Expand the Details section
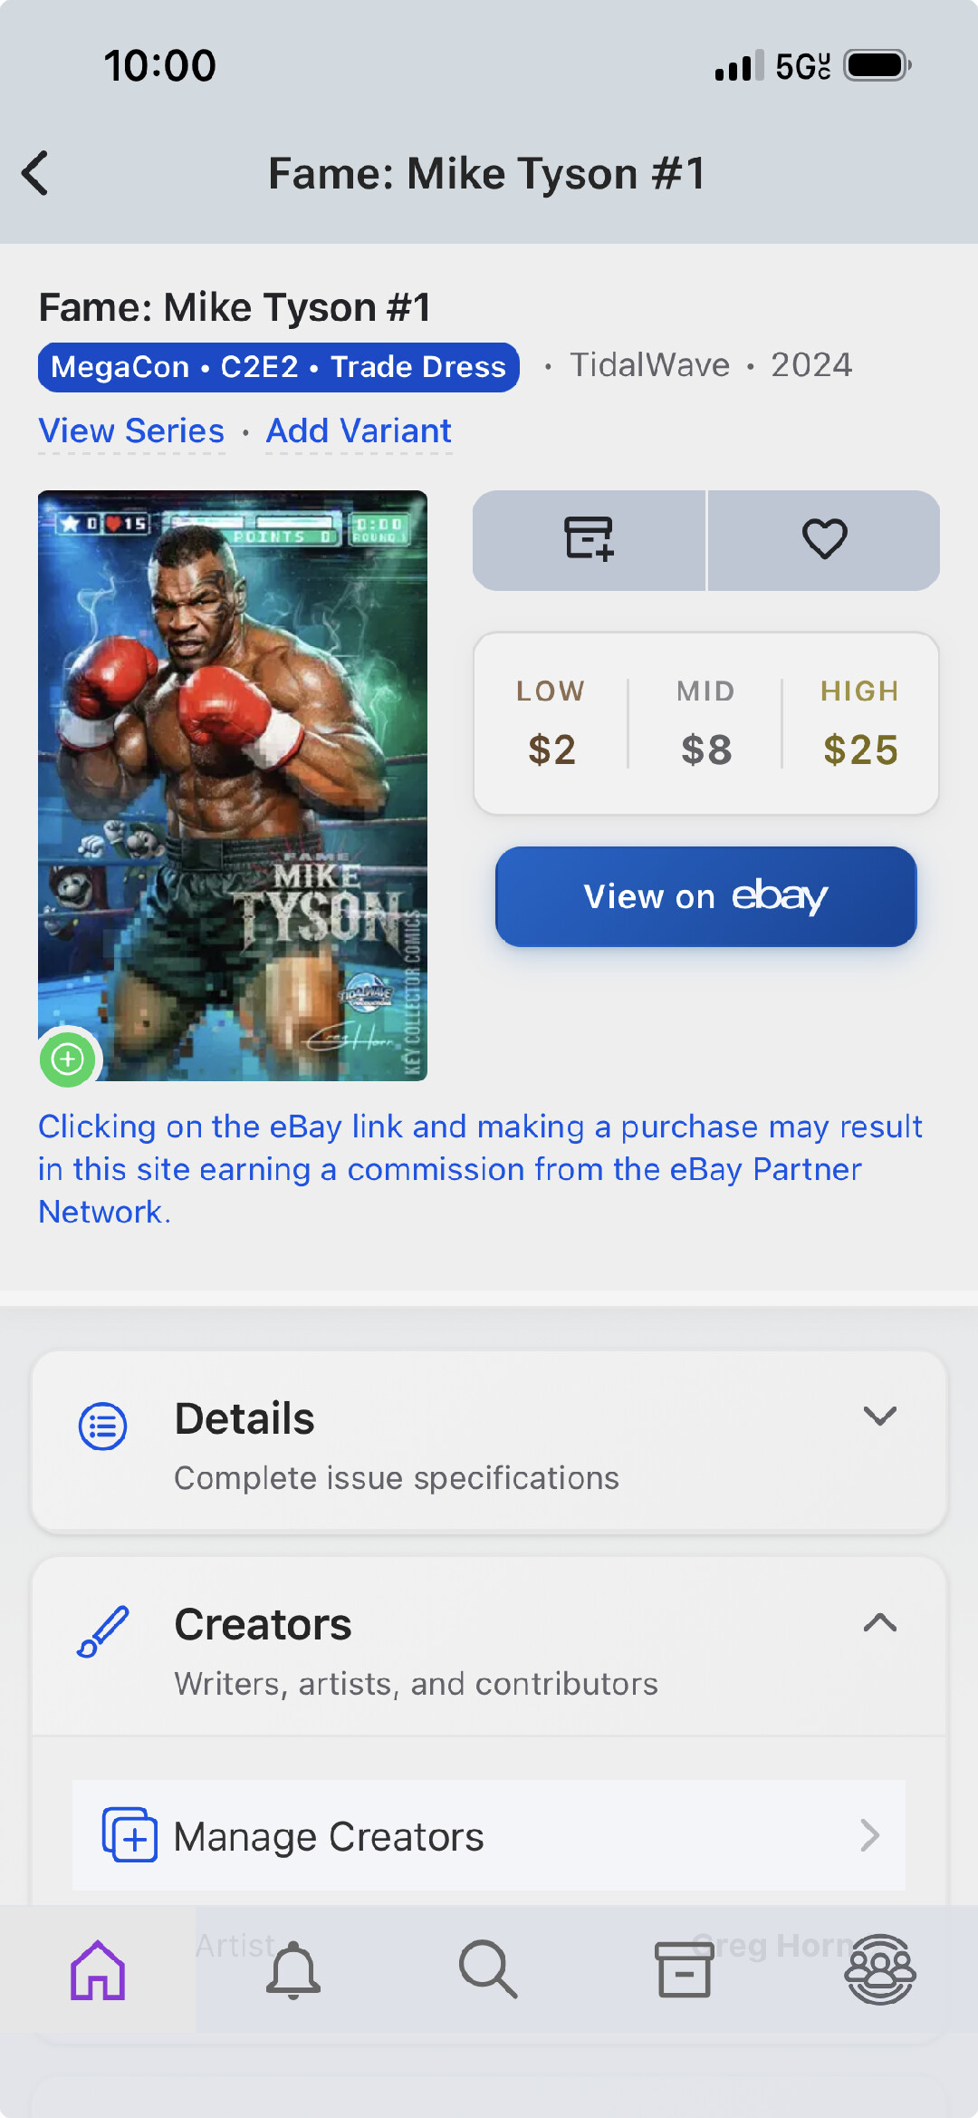978x2118 pixels. pyautogui.click(x=879, y=1417)
